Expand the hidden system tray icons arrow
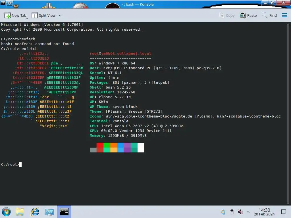The image size is (291, 218). (x=248, y=212)
